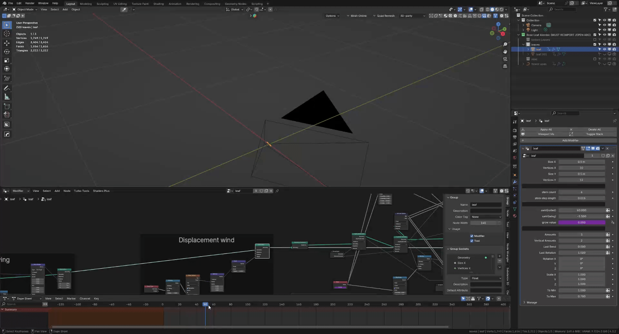This screenshot has width=619, height=334.
Task: Hide the Camera object with eye icon
Action: pyautogui.click(x=604, y=25)
